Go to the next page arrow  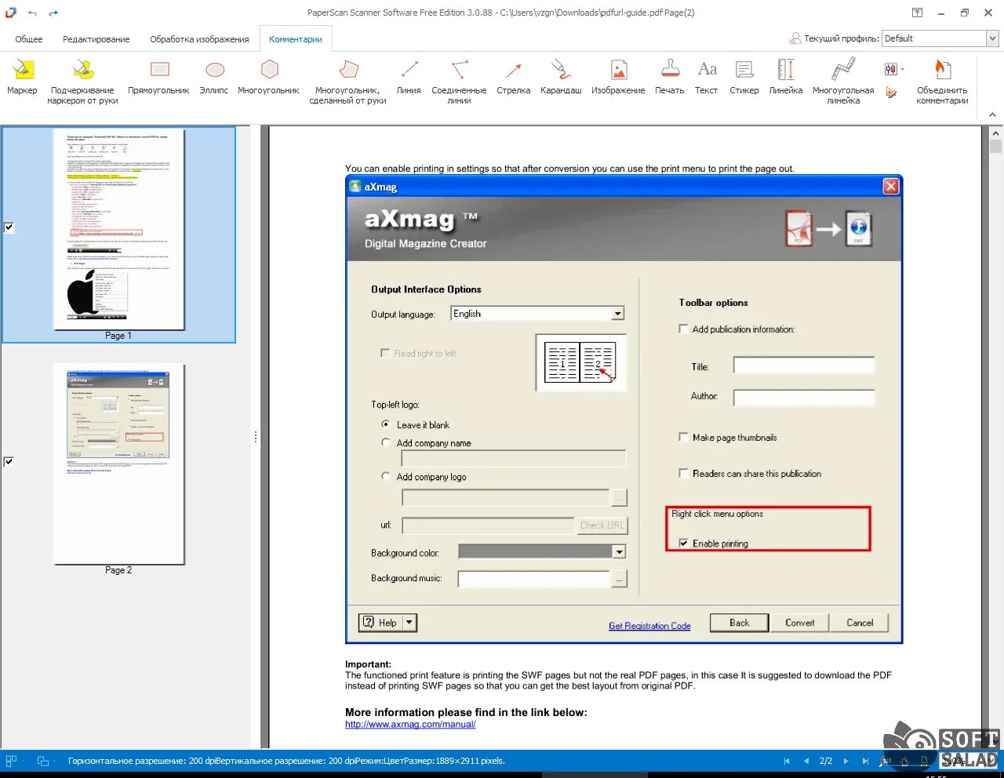(846, 761)
